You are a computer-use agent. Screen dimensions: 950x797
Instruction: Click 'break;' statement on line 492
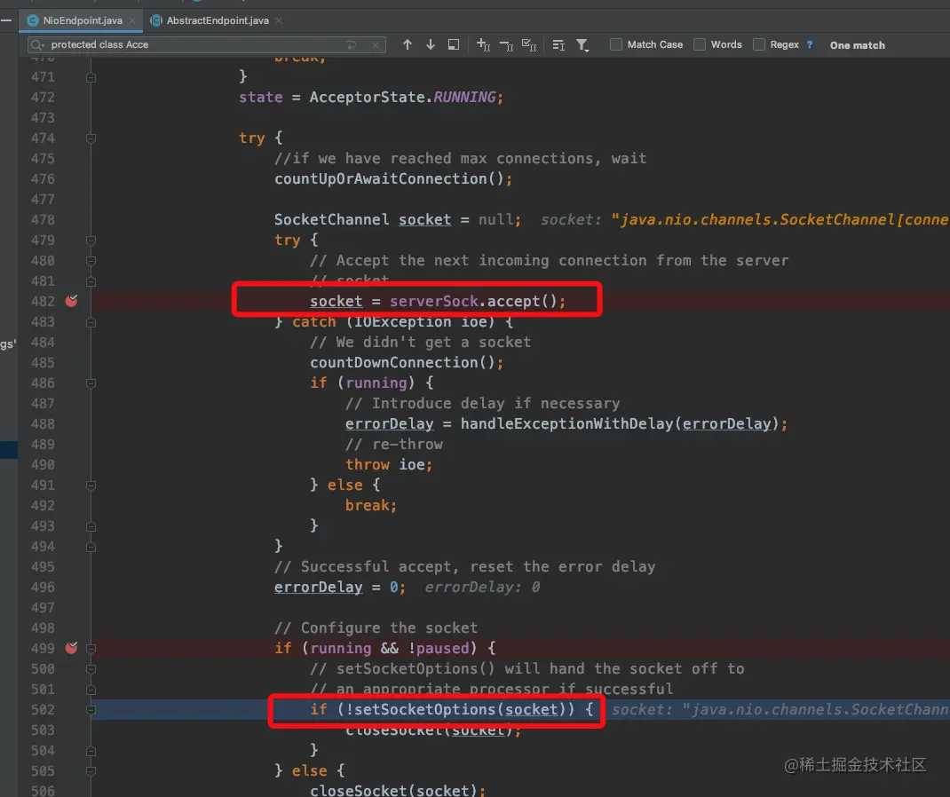[371, 505]
